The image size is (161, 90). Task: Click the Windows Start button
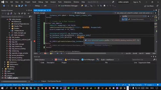pyautogui.click(x=2, y=88)
